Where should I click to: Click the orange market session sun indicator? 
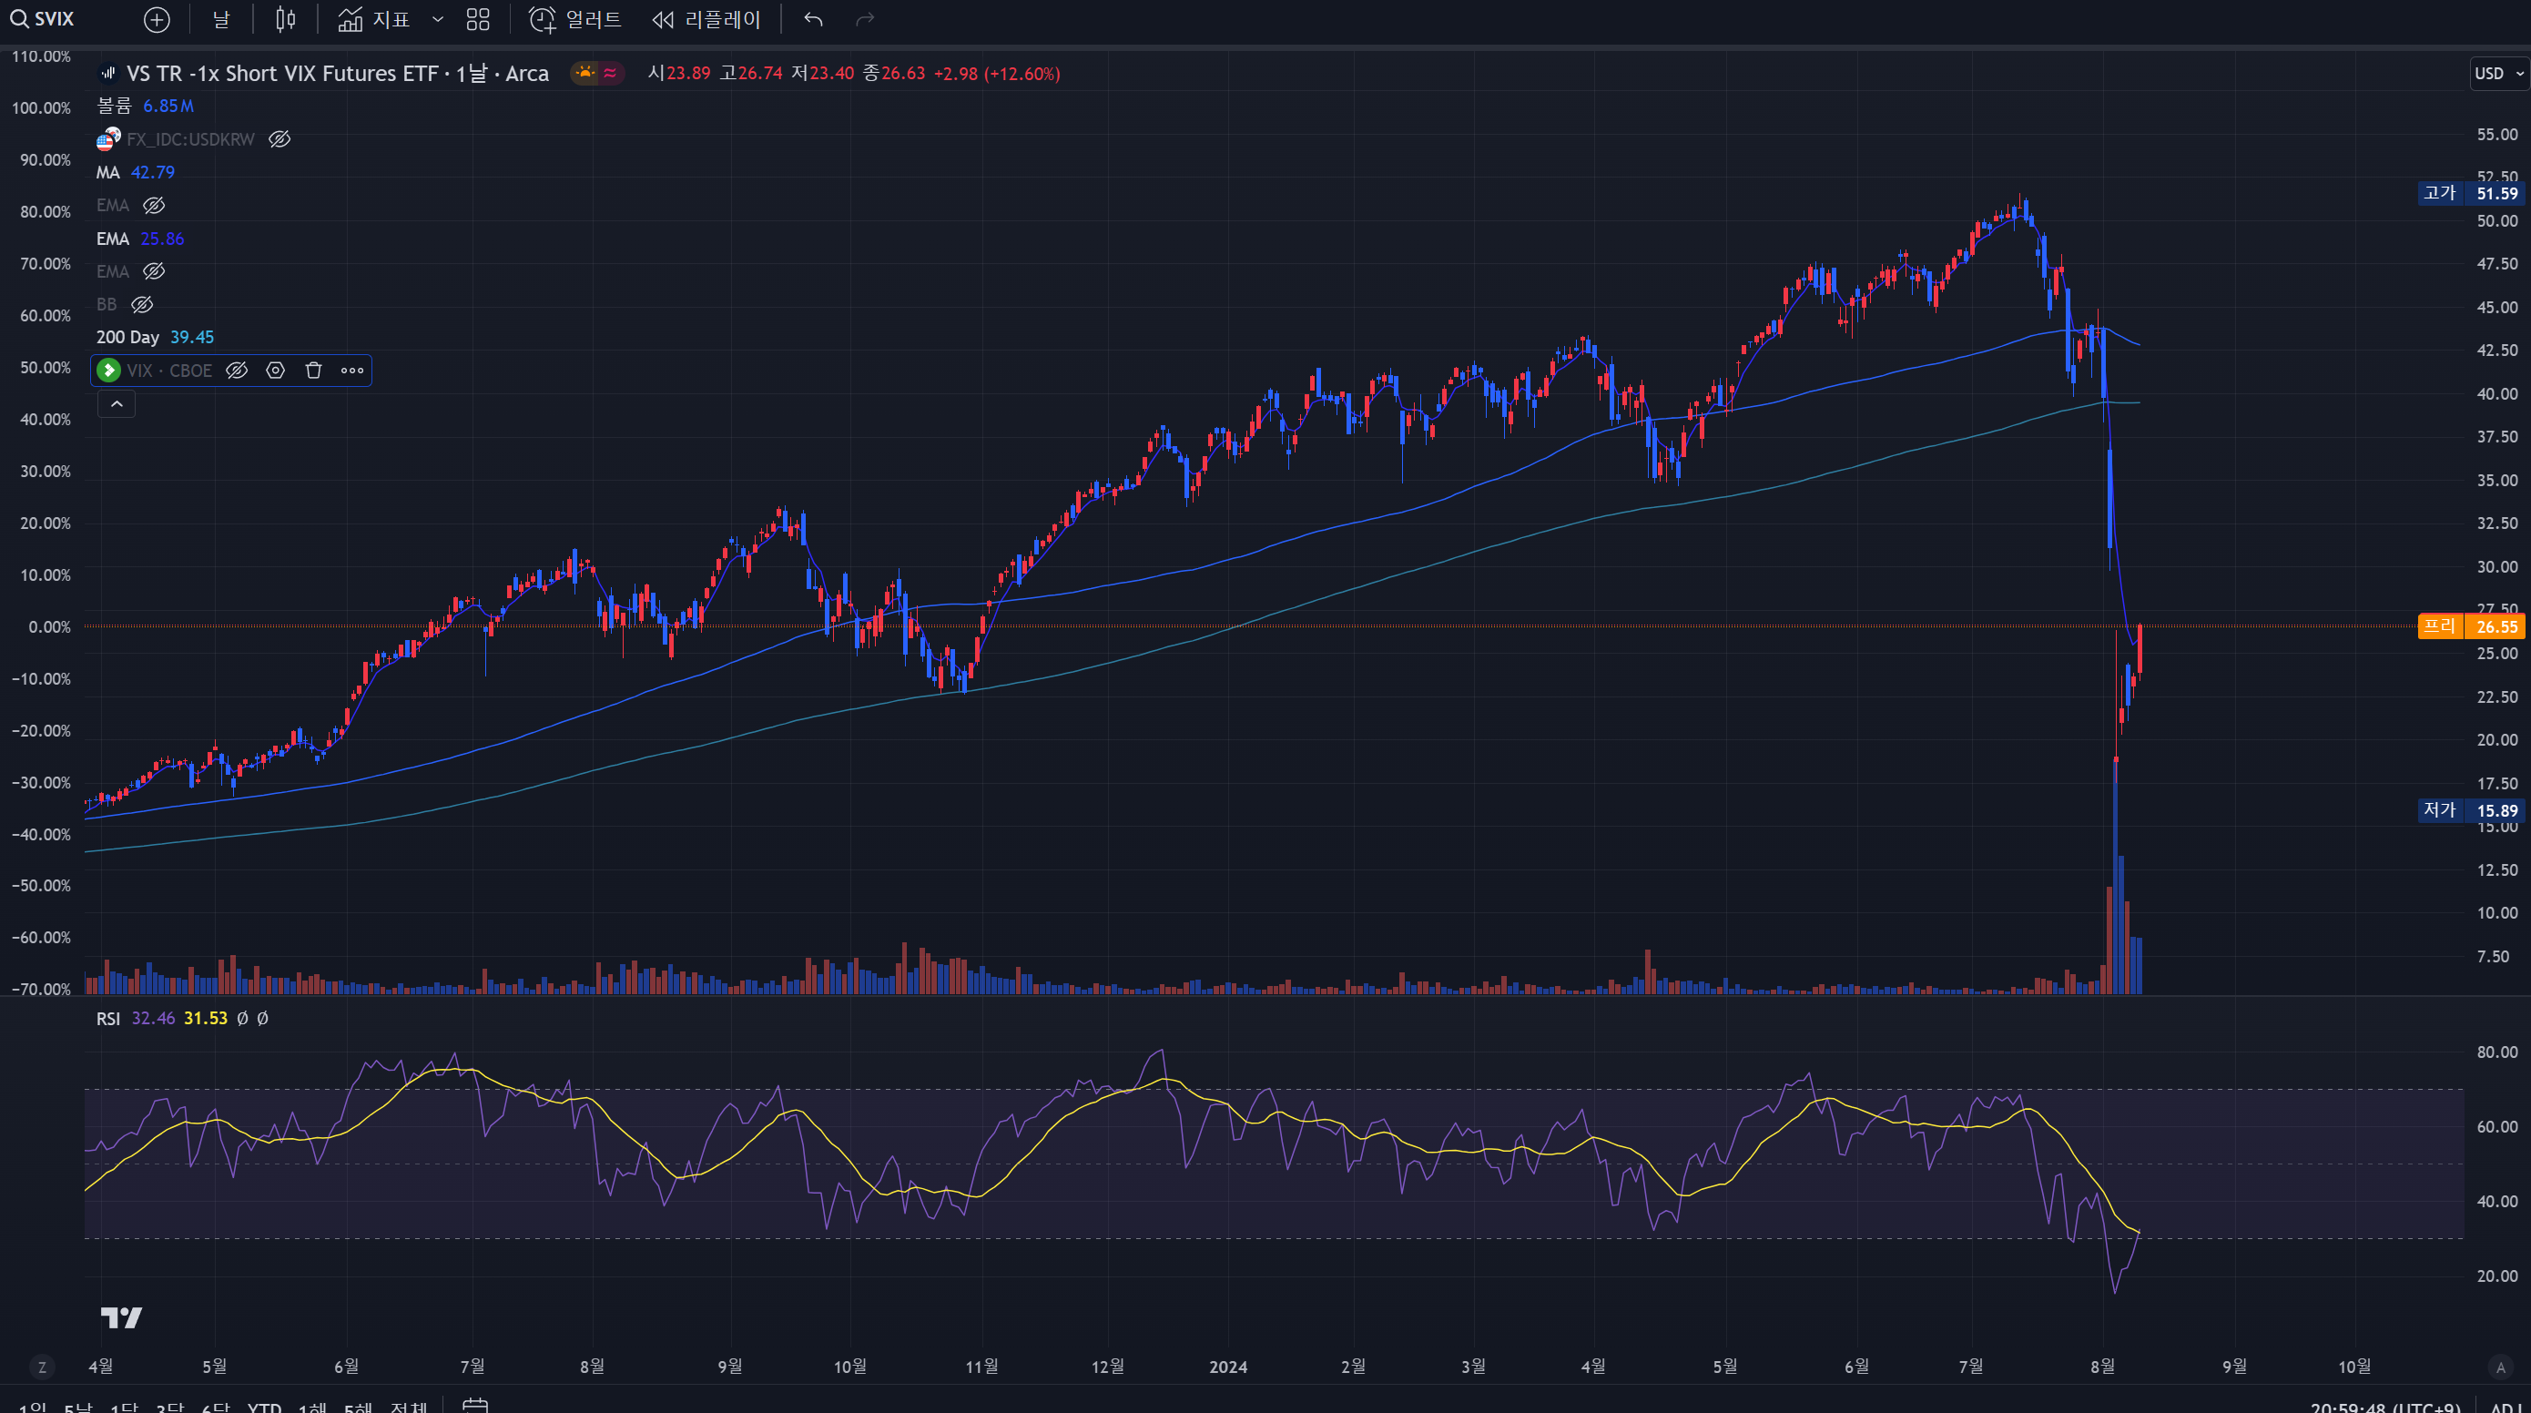585,73
